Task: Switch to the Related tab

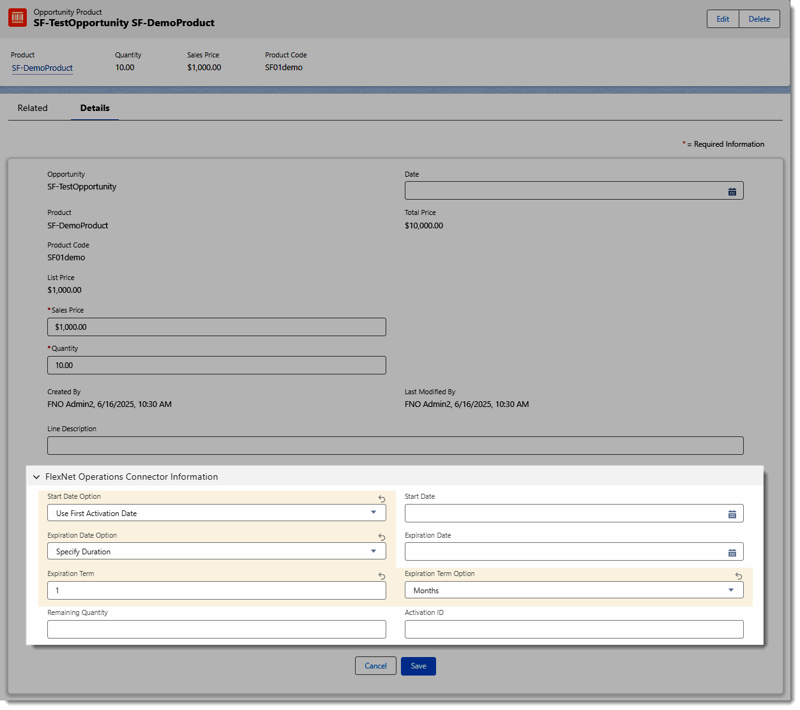Action: (33, 108)
